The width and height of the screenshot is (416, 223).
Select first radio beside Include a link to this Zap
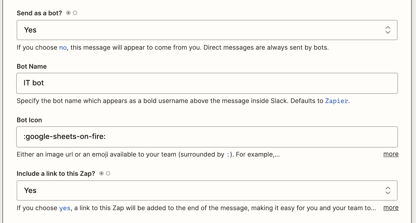point(102,173)
